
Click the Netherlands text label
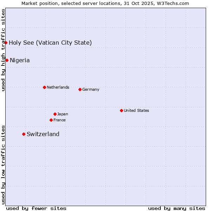pyautogui.click(x=58, y=87)
